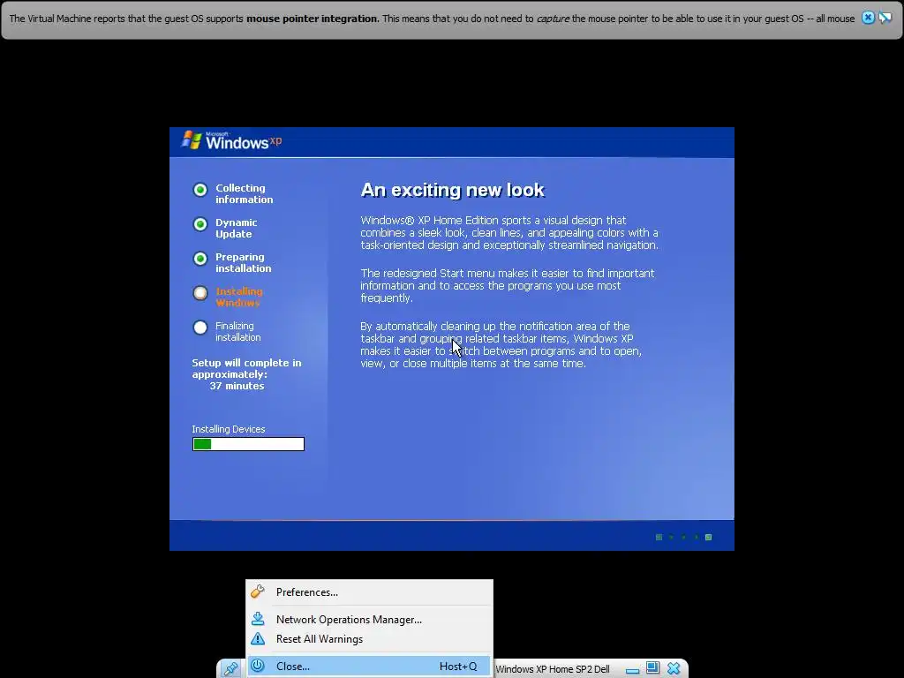Toggle the pushpin on mini toolbar
Screen dimensions: 904x678
(x=230, y=669)
